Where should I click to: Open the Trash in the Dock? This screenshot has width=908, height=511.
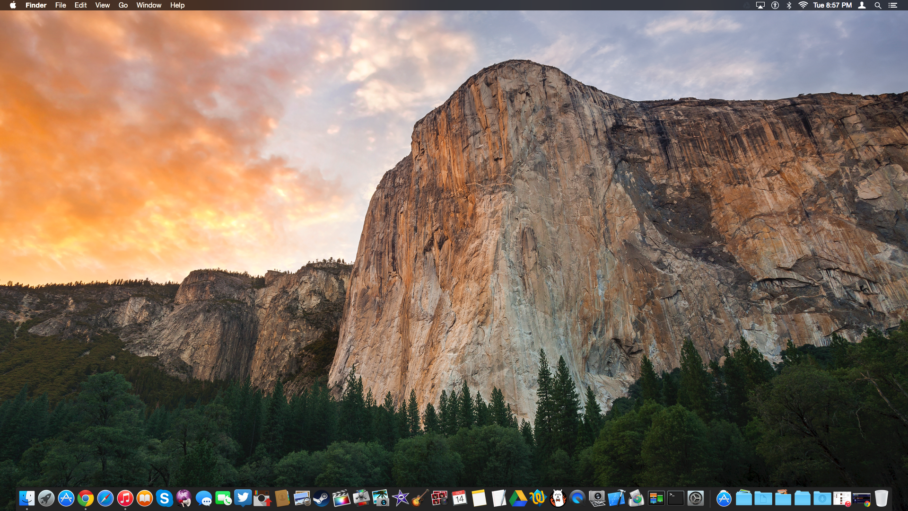pos(881,498)
